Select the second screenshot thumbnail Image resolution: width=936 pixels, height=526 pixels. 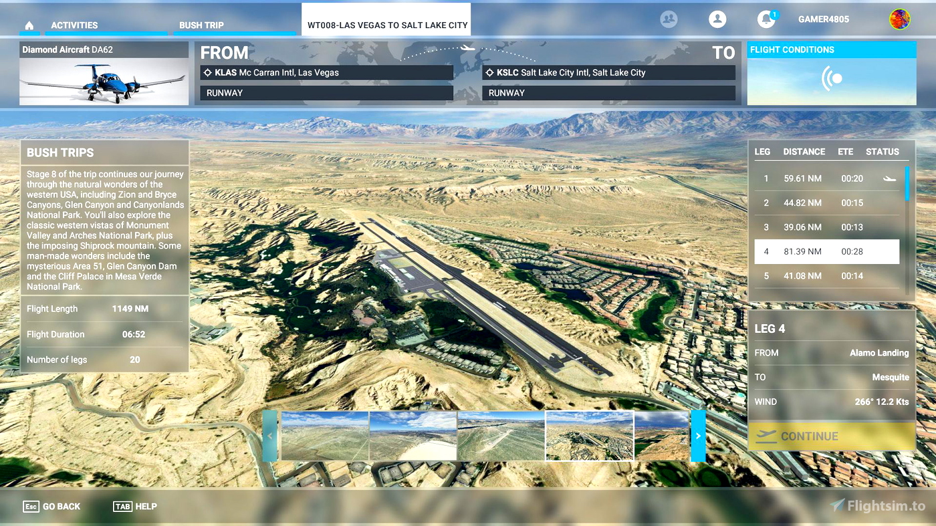pyautogui.click(x=413, y=436)
